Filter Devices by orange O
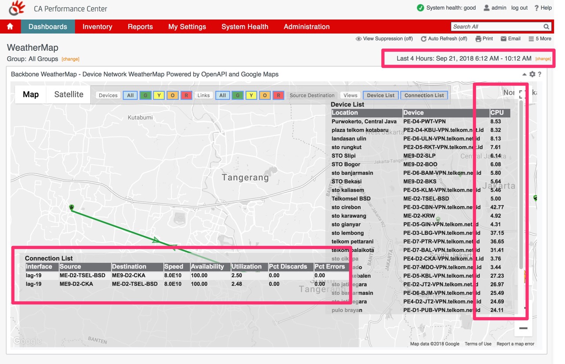The width and height of the screenshot is (565, 364). point(173,95)
